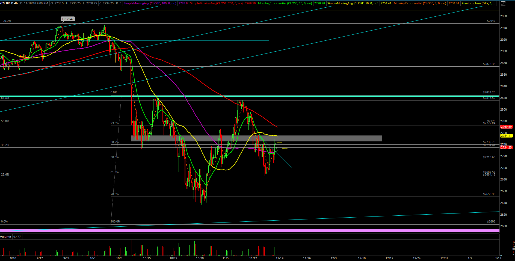
Task: Click the 2960 level on price axis
Action: pos(503,16)
